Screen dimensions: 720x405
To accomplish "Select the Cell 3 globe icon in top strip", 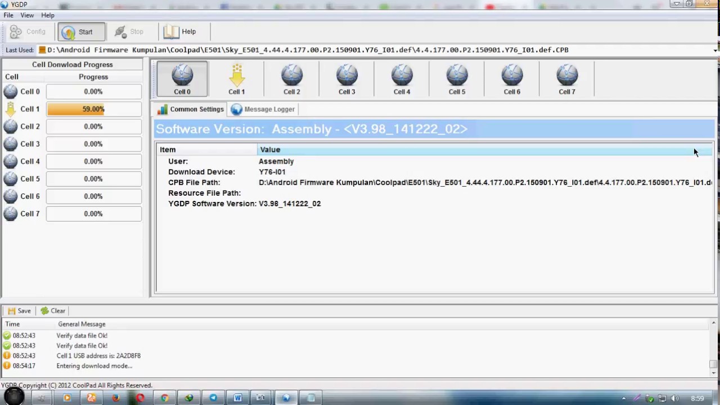I will [x=347, y=79].
